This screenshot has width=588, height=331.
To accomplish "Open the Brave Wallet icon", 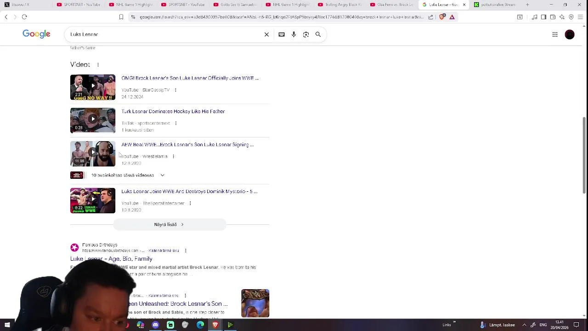I will point(553,17).
